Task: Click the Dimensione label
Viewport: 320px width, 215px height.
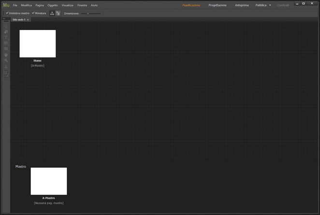Action: pyautogui.click(x=72, y=14)
